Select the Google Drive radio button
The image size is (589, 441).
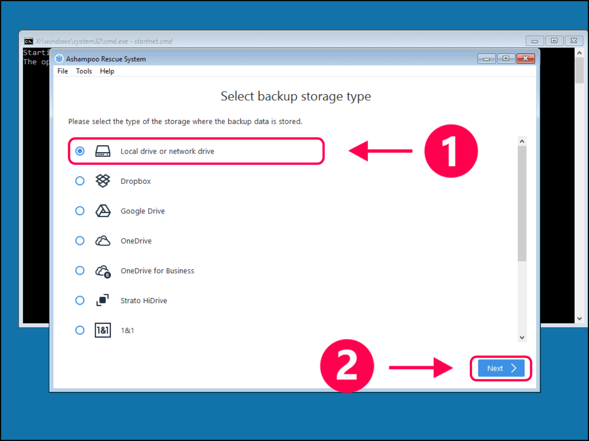[80, 211]
